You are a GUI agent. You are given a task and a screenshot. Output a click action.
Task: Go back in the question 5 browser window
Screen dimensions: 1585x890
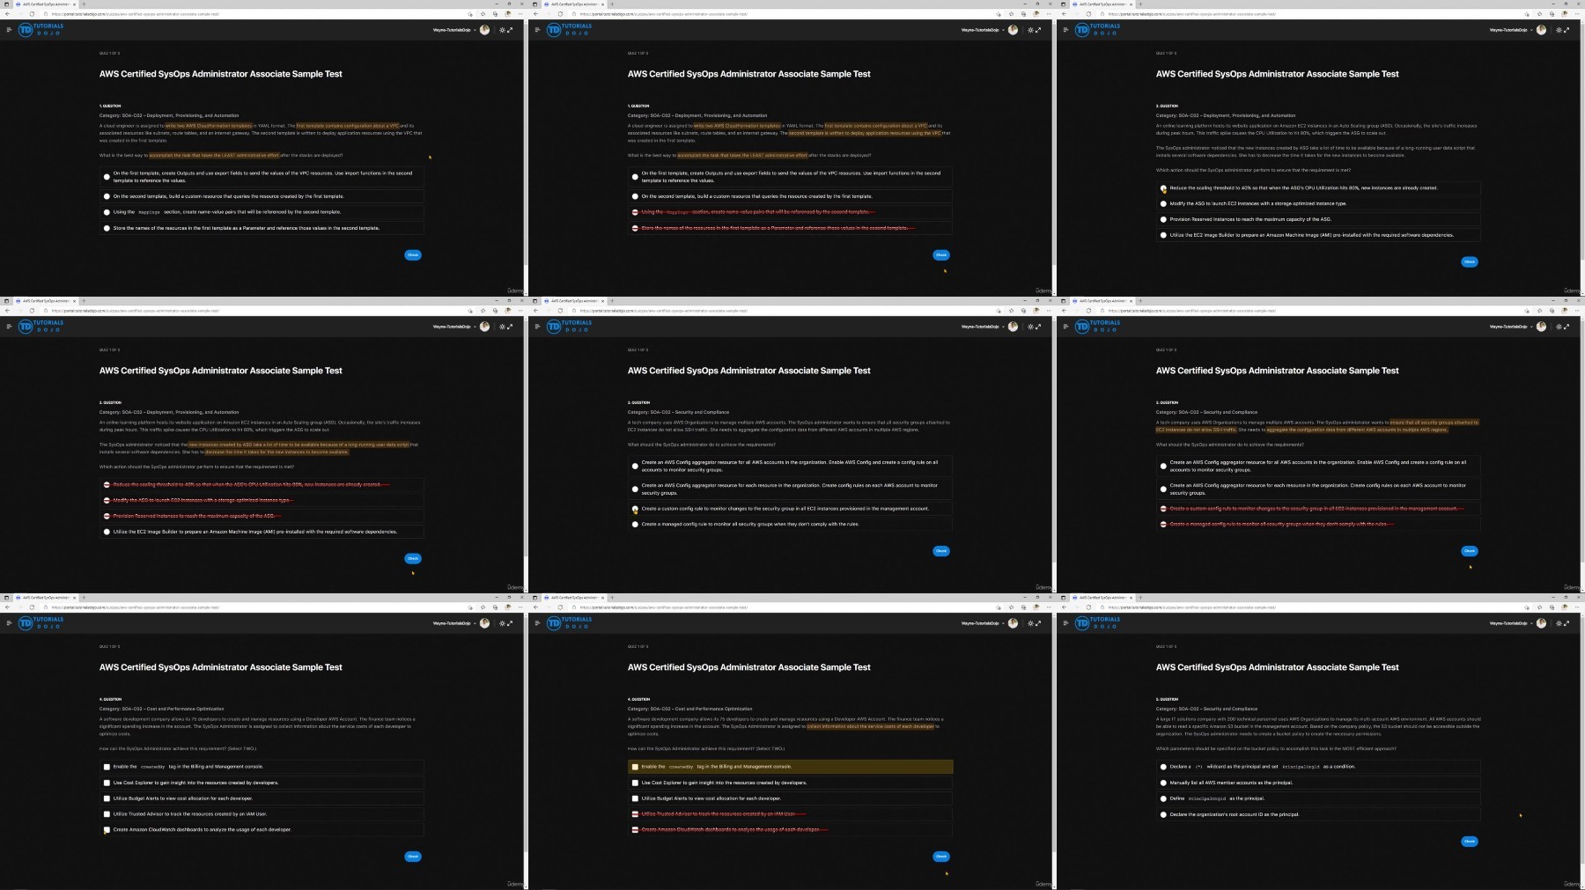pyautogui.click(x=1064, y=607)
